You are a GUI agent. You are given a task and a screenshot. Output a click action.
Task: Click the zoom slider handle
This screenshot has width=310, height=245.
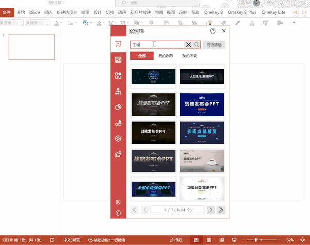(x=256, y=240)
